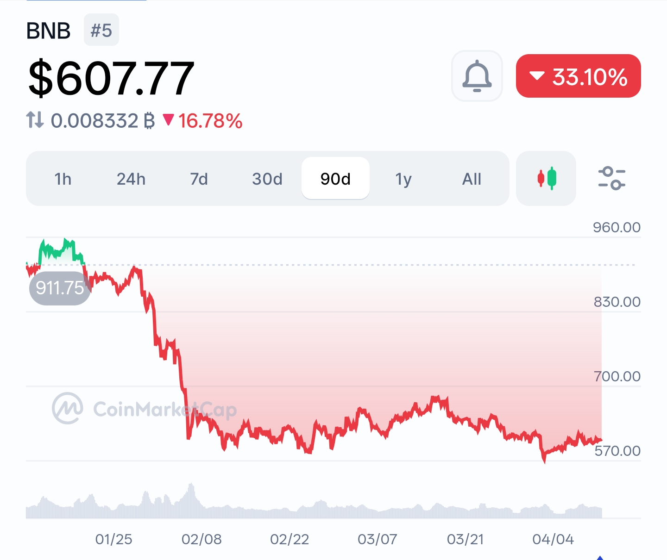Click the CoinMarketCap watermark logo

(68, 409)
